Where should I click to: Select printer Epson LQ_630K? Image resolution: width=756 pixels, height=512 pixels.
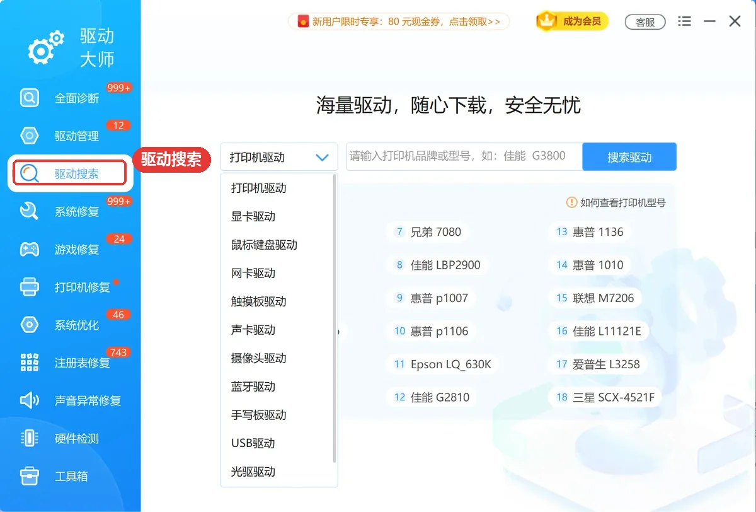coord(444,364)
